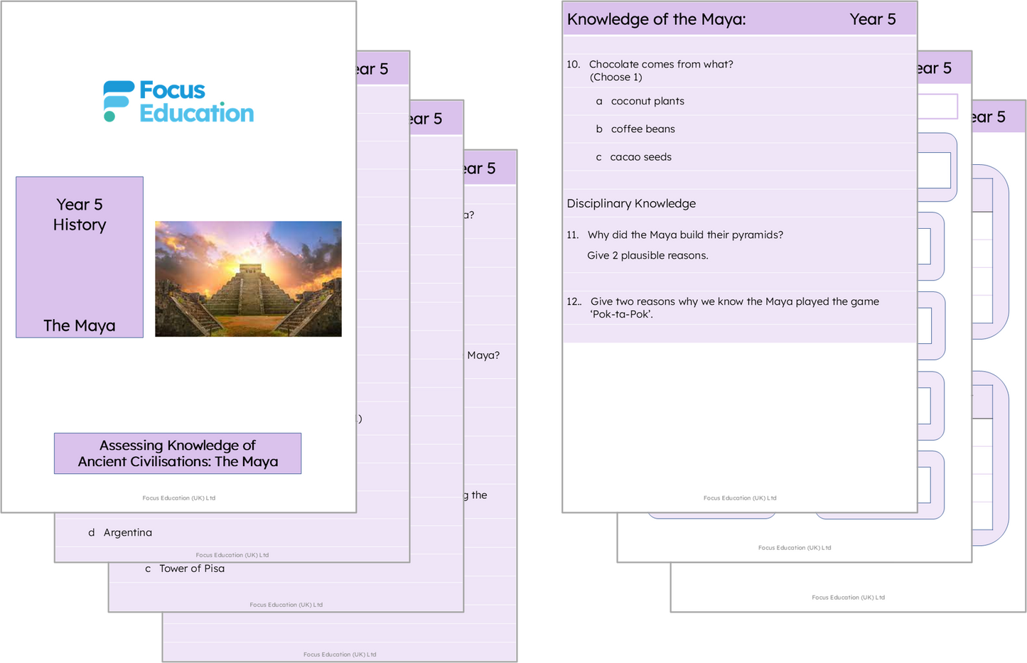
Task: Click 'The Maya' label in purple box
Action: 80,325
